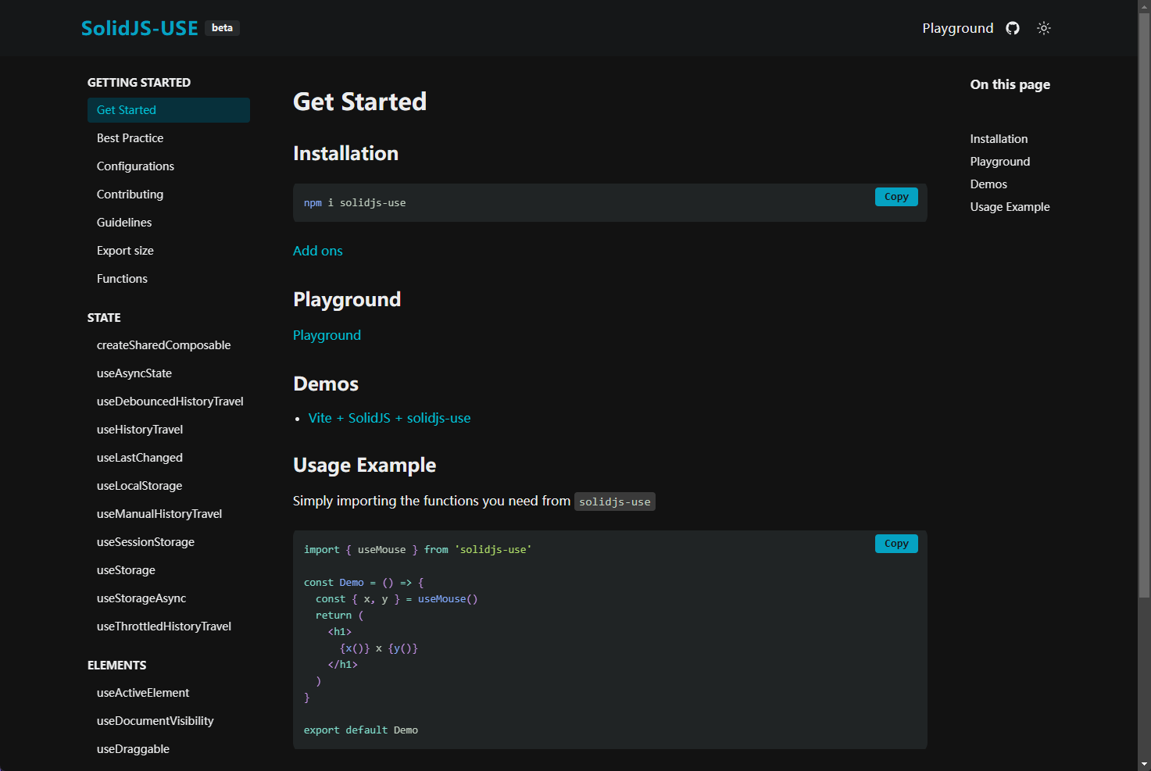Open Playground from top navigation
Image resolution: width=1151 pixels, height=771 pixels.
pos(958,28)
